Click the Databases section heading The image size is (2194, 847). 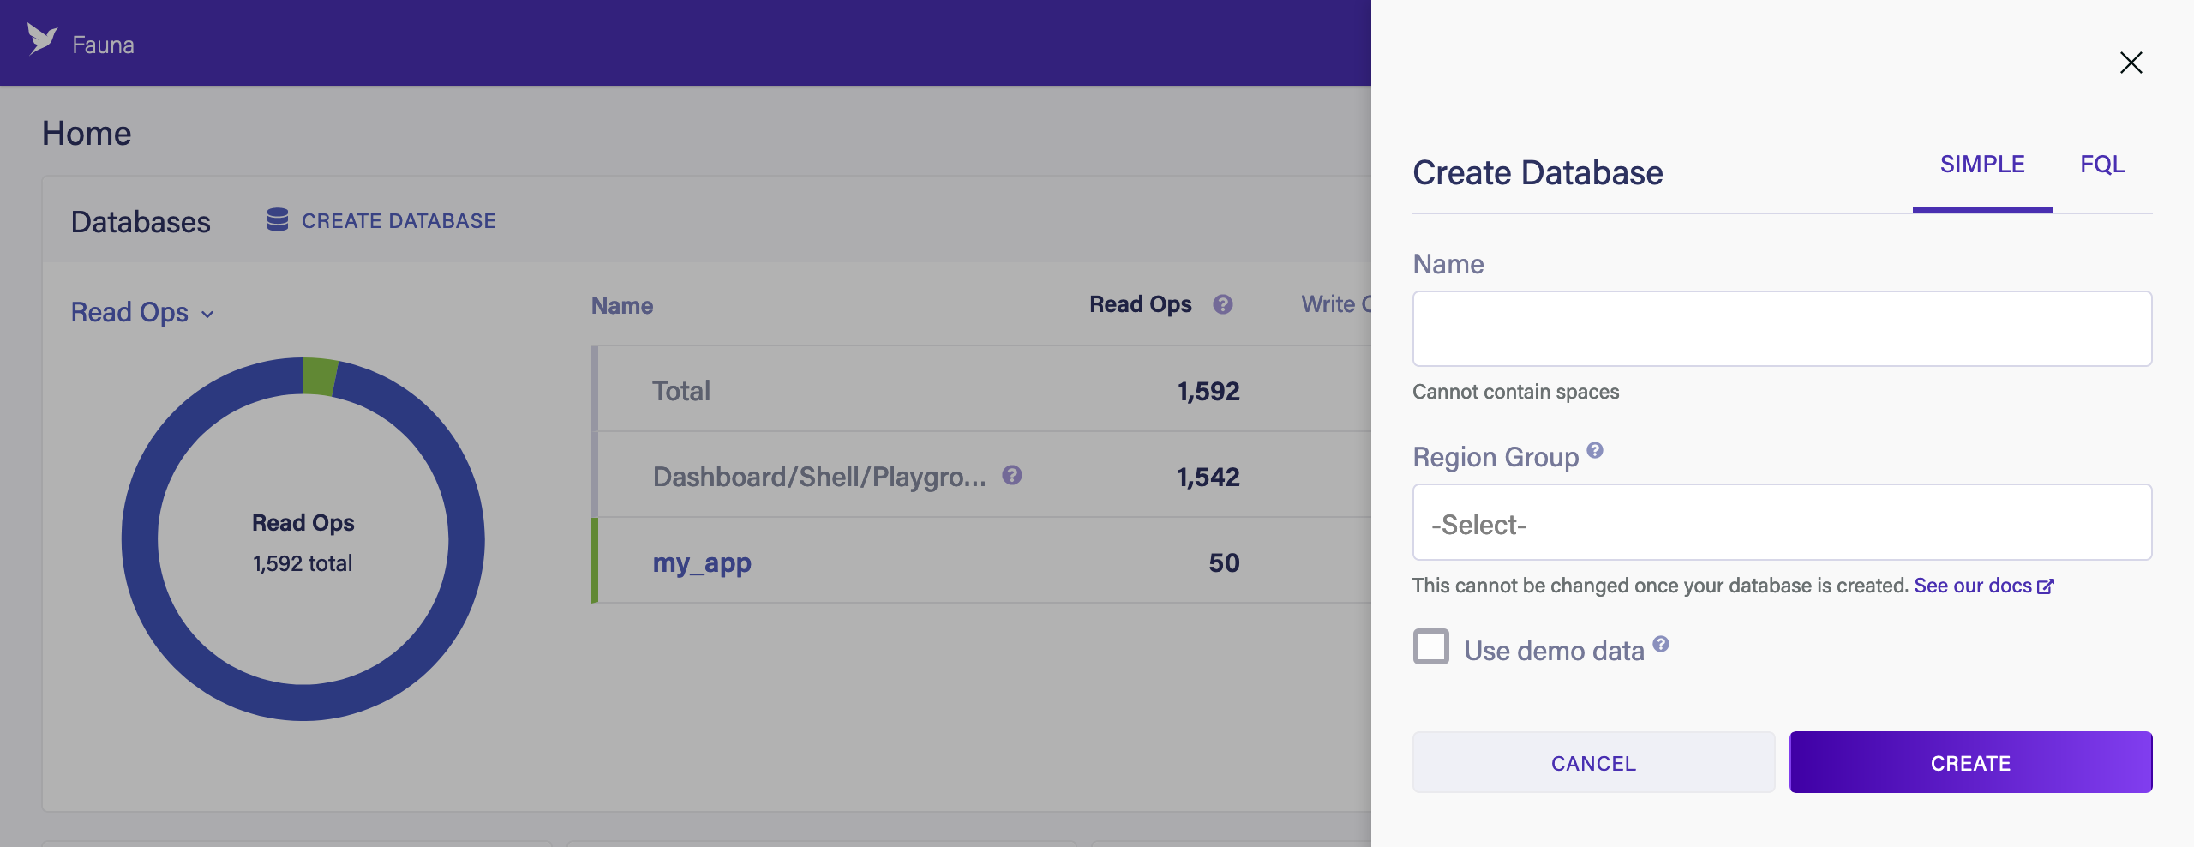pyautogui.click(x=141, y=222)
